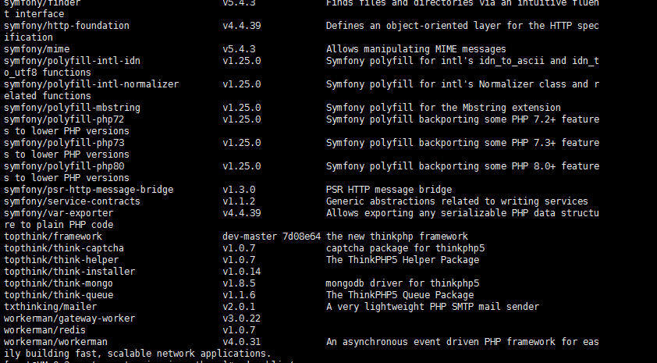Select version v1.3.0 of psr-http-message-bridge
Image resolution: width=657 pixels, height=363 pixels.
click(x=239, y=190)
